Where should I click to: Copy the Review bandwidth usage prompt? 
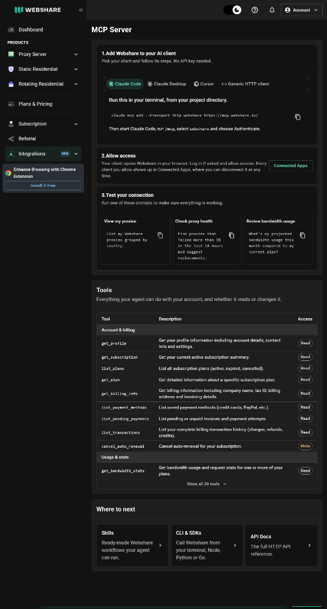(303, 236)
